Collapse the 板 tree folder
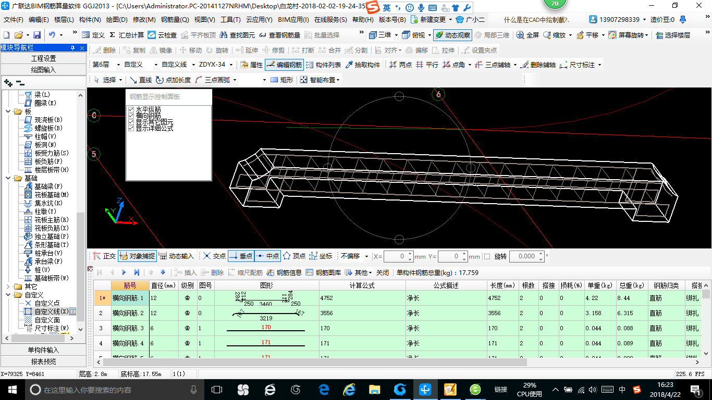 pos(8,111)
